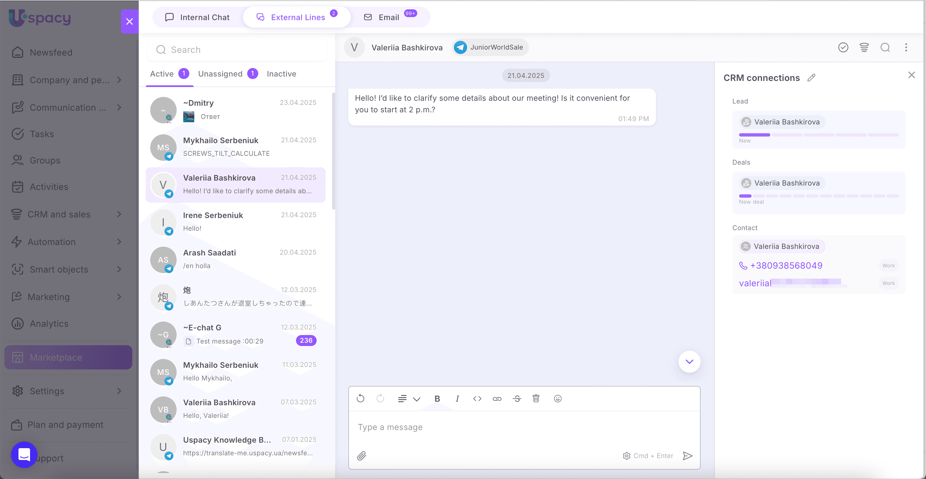Open search in the conversation header
Viewport: 926px width, 479px height.
click(885, 47)
